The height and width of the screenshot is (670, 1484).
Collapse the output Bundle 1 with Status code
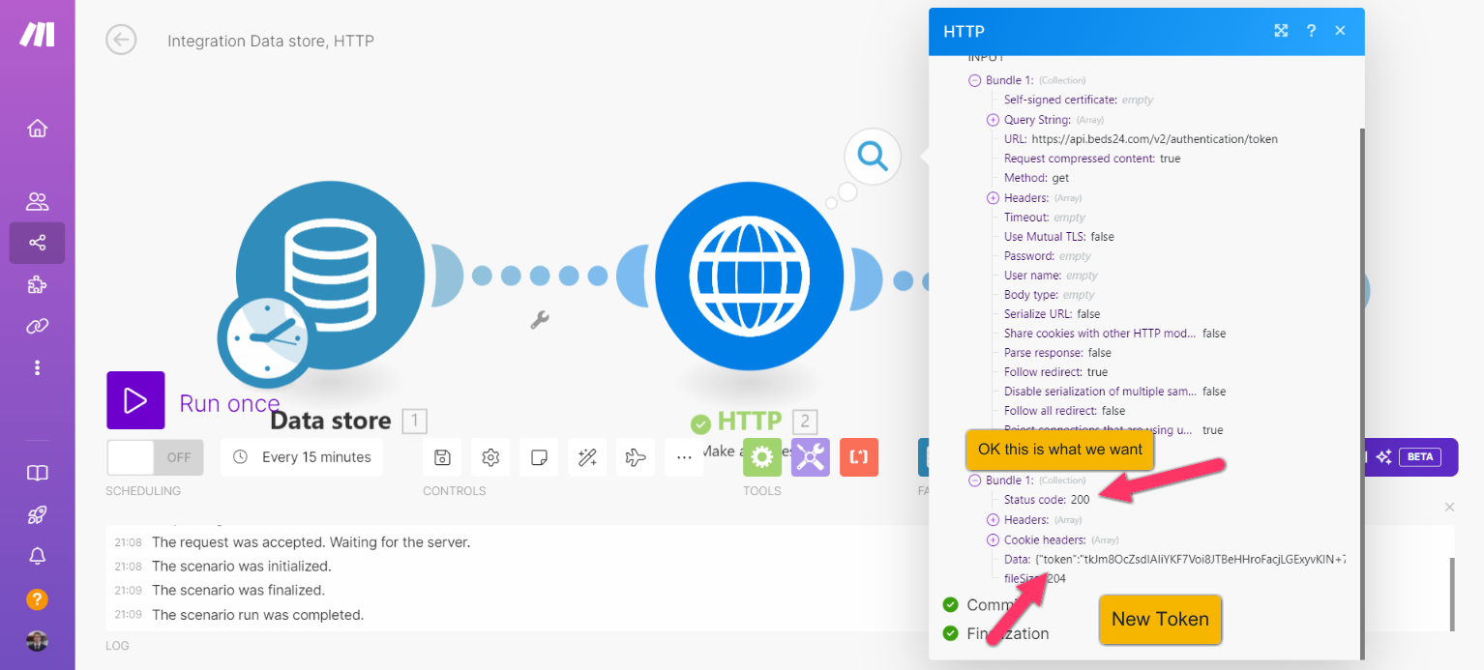(x=975, y=481)
